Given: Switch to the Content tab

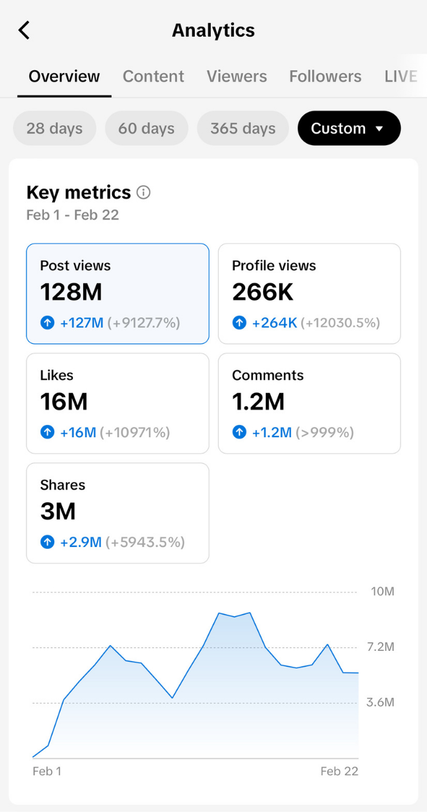Looking at the screenshot, I should (x=154, y=76).
